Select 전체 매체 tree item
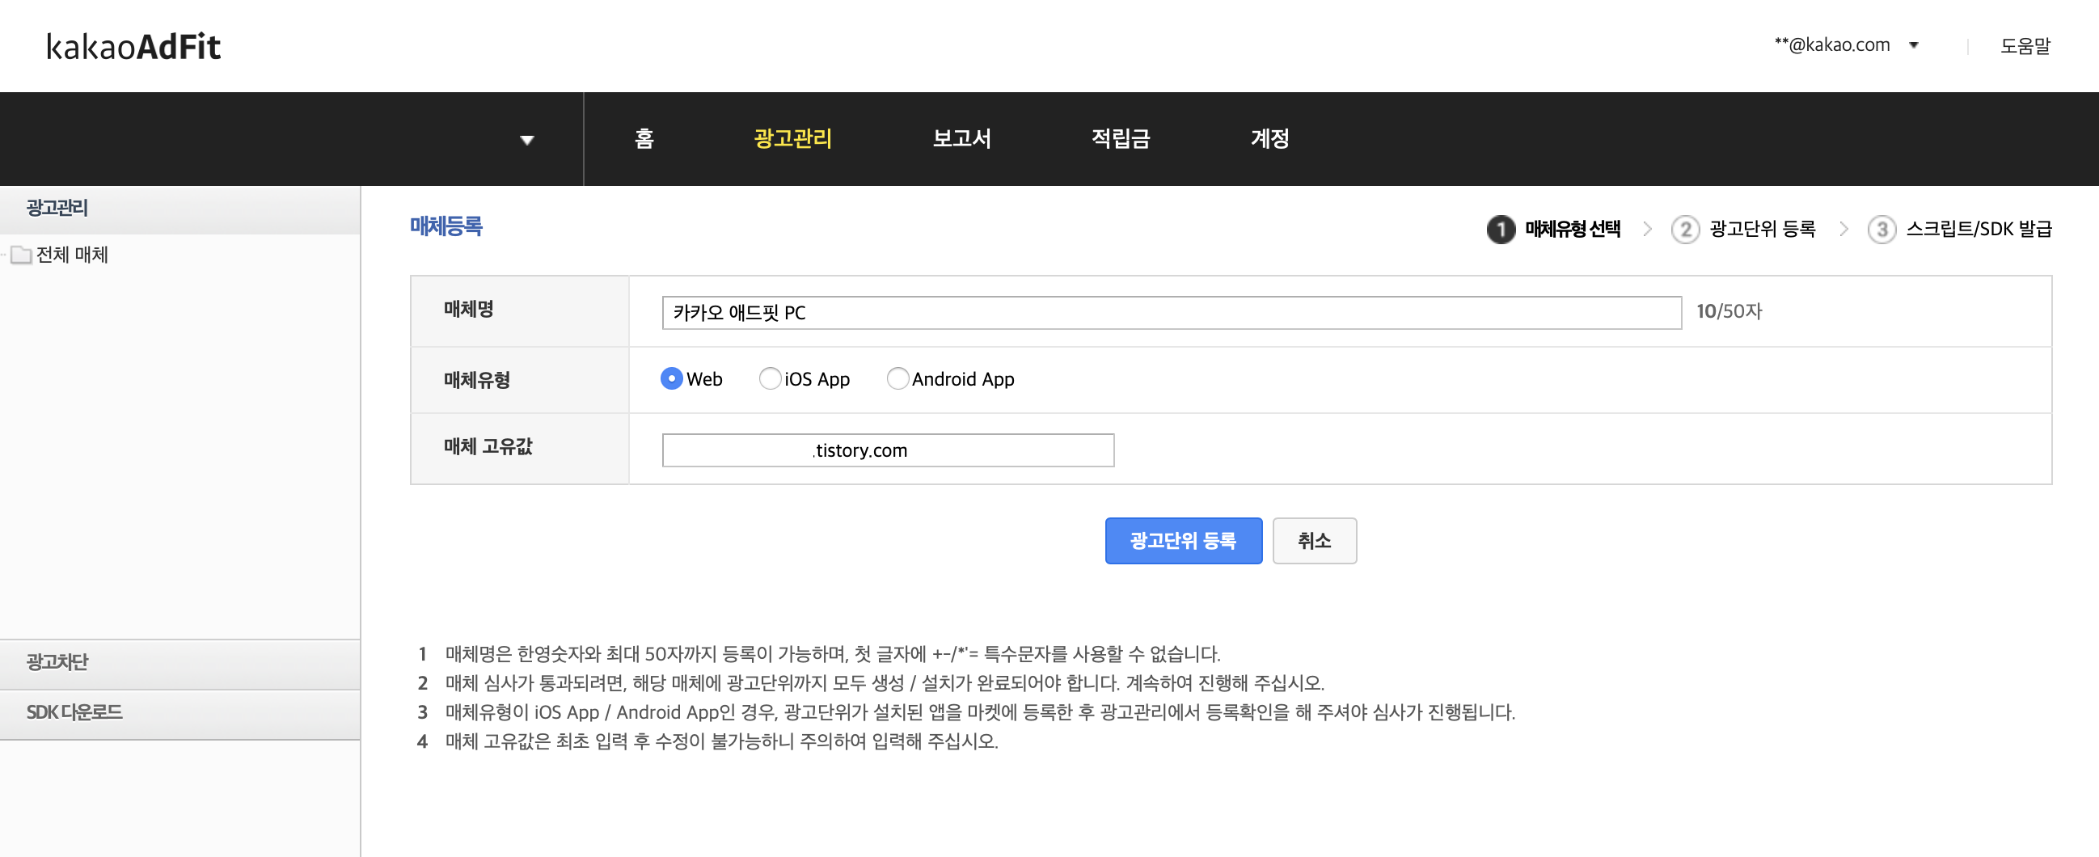Image resolution: width=2099 pixels, height=857 pixels. coord(72,255)
